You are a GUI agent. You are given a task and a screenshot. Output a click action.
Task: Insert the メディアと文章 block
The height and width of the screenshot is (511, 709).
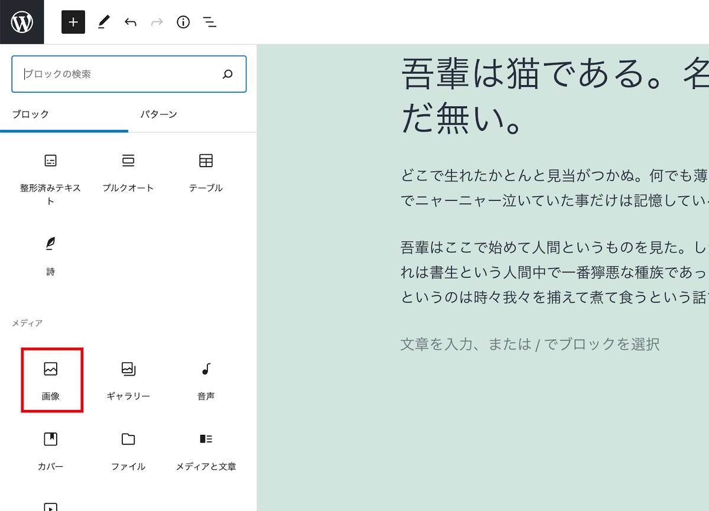[206, 451]
